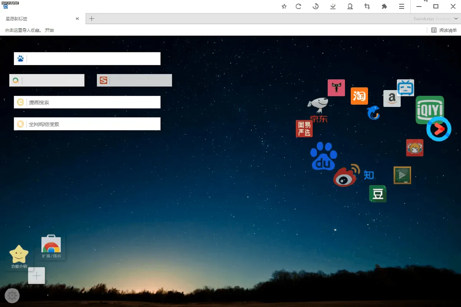The height and width of the screenshot is (307, 461).
Task: Activate the screenshot crop tool
Action: (x=367, y=7)
